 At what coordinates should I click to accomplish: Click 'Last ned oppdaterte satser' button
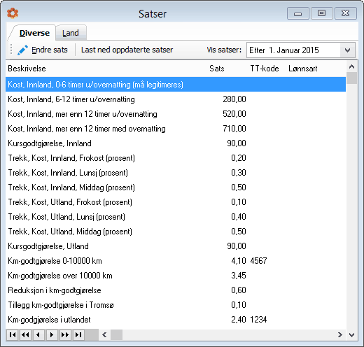tap(127, 50)
